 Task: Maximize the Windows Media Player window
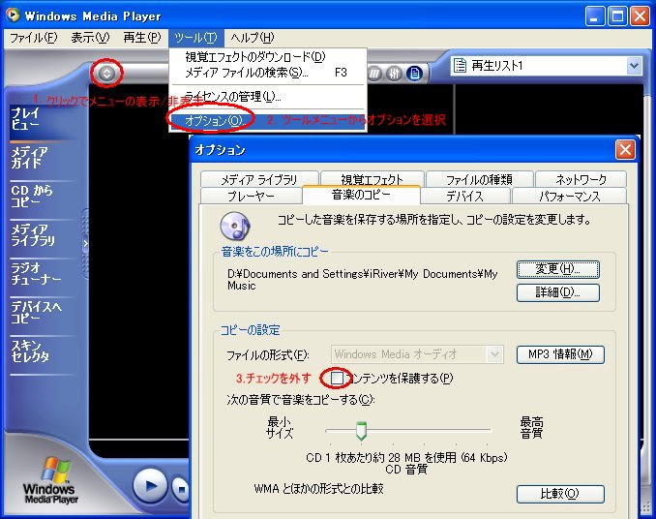pos(617,16)
